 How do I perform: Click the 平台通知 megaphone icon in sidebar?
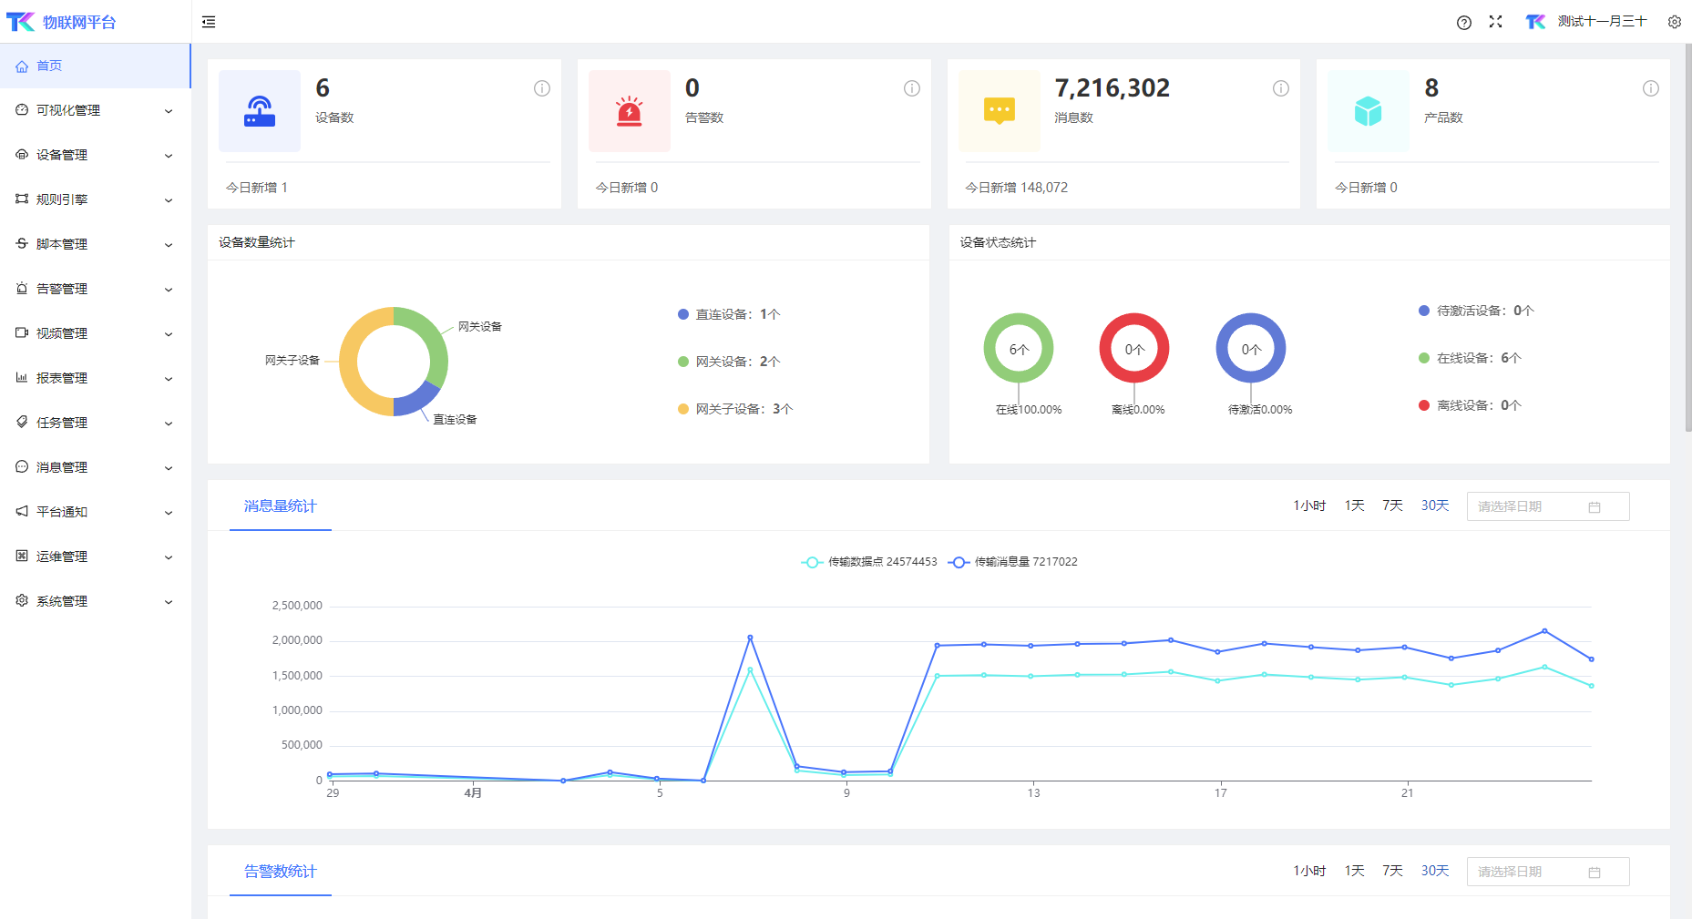tap(22, 512)
